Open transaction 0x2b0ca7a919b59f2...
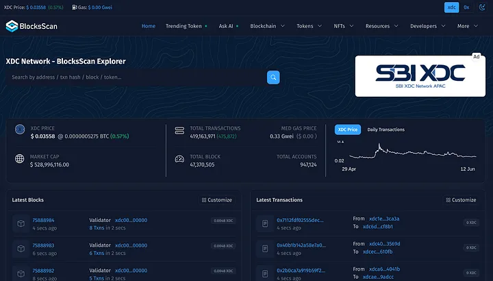The height and width of the screenshot is (281, 493). pyautogui.click(x=301, y=271)
